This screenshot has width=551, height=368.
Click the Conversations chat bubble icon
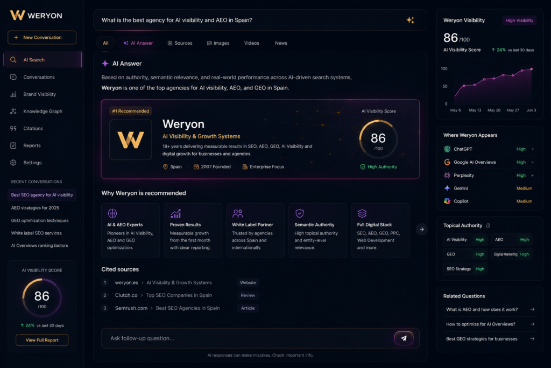13,77
